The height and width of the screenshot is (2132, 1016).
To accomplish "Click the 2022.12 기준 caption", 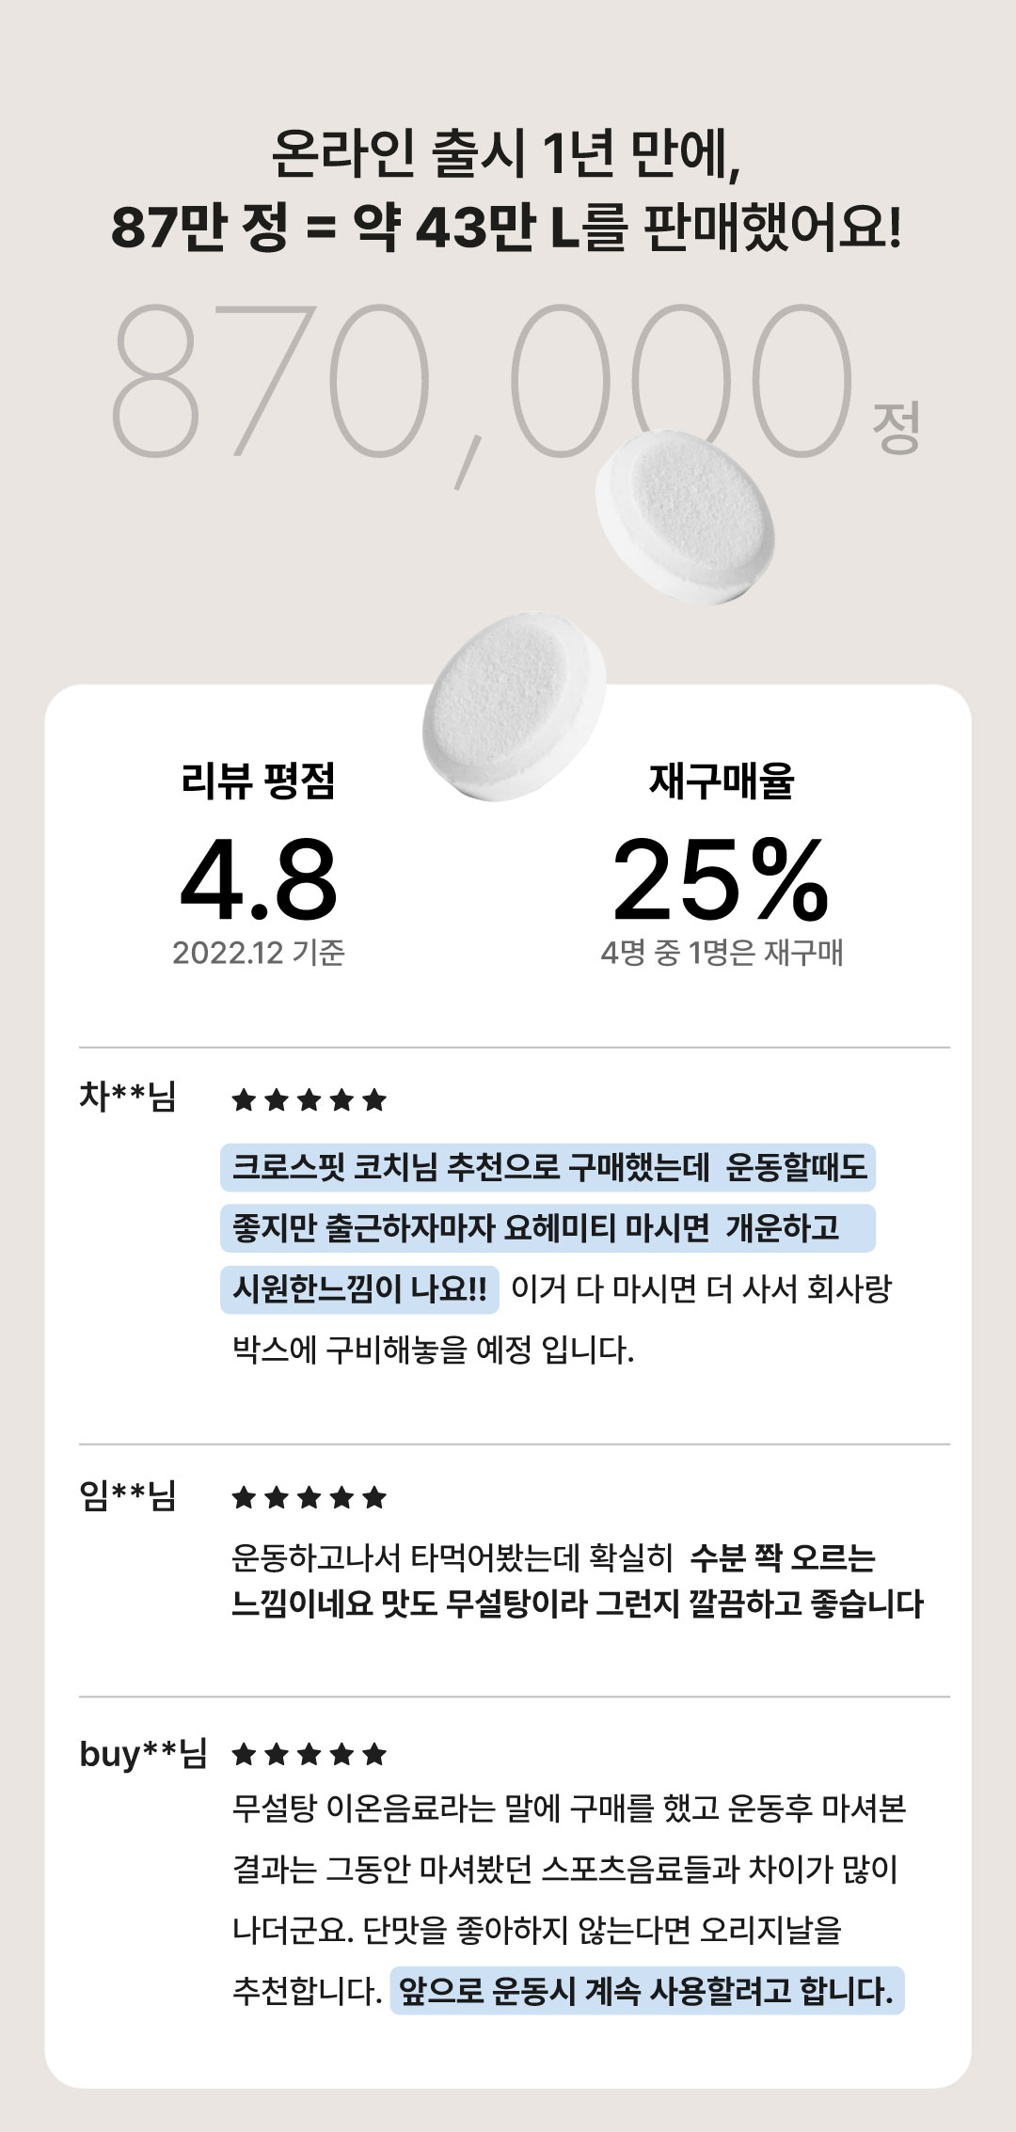I will click(259, 953).
